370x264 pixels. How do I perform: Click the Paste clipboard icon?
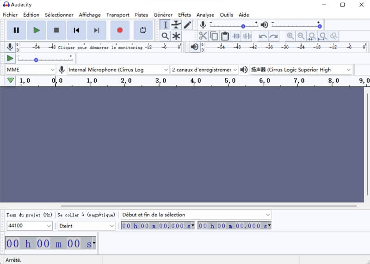(225, 36)
